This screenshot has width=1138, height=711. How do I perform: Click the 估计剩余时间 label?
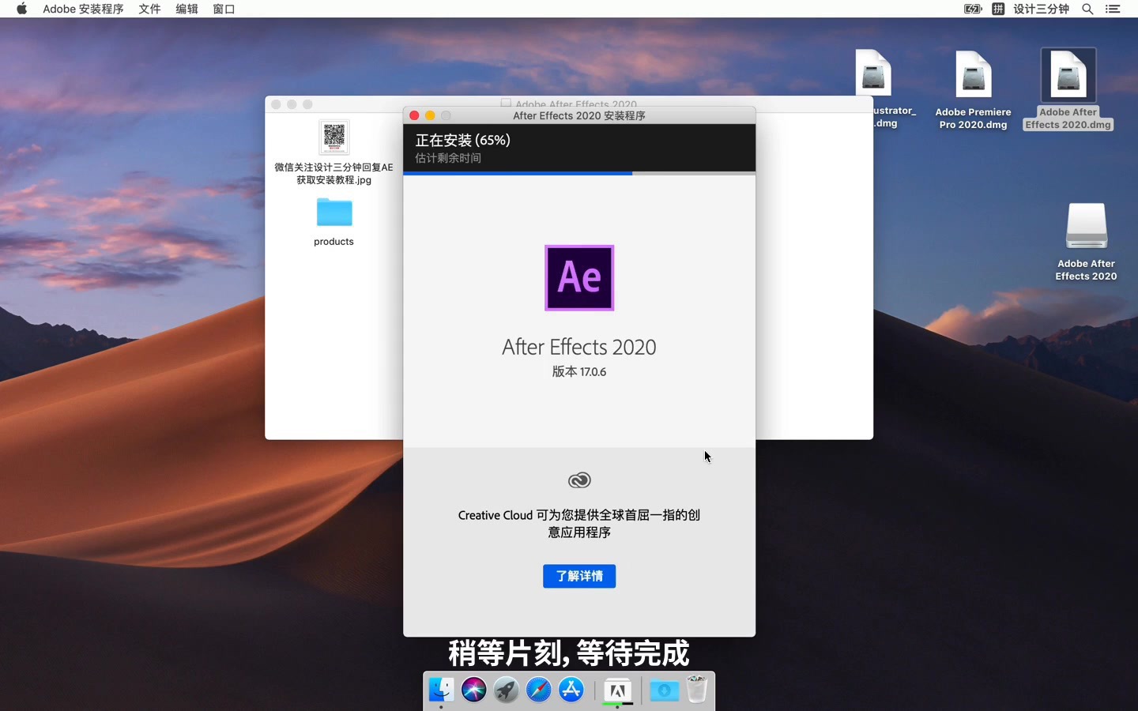tap(448, 158)
